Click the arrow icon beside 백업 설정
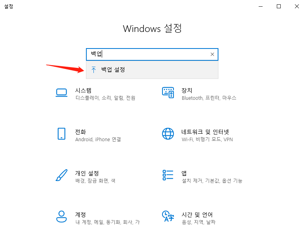The width and height of the screenshot is (304, 226). (93, 70)
